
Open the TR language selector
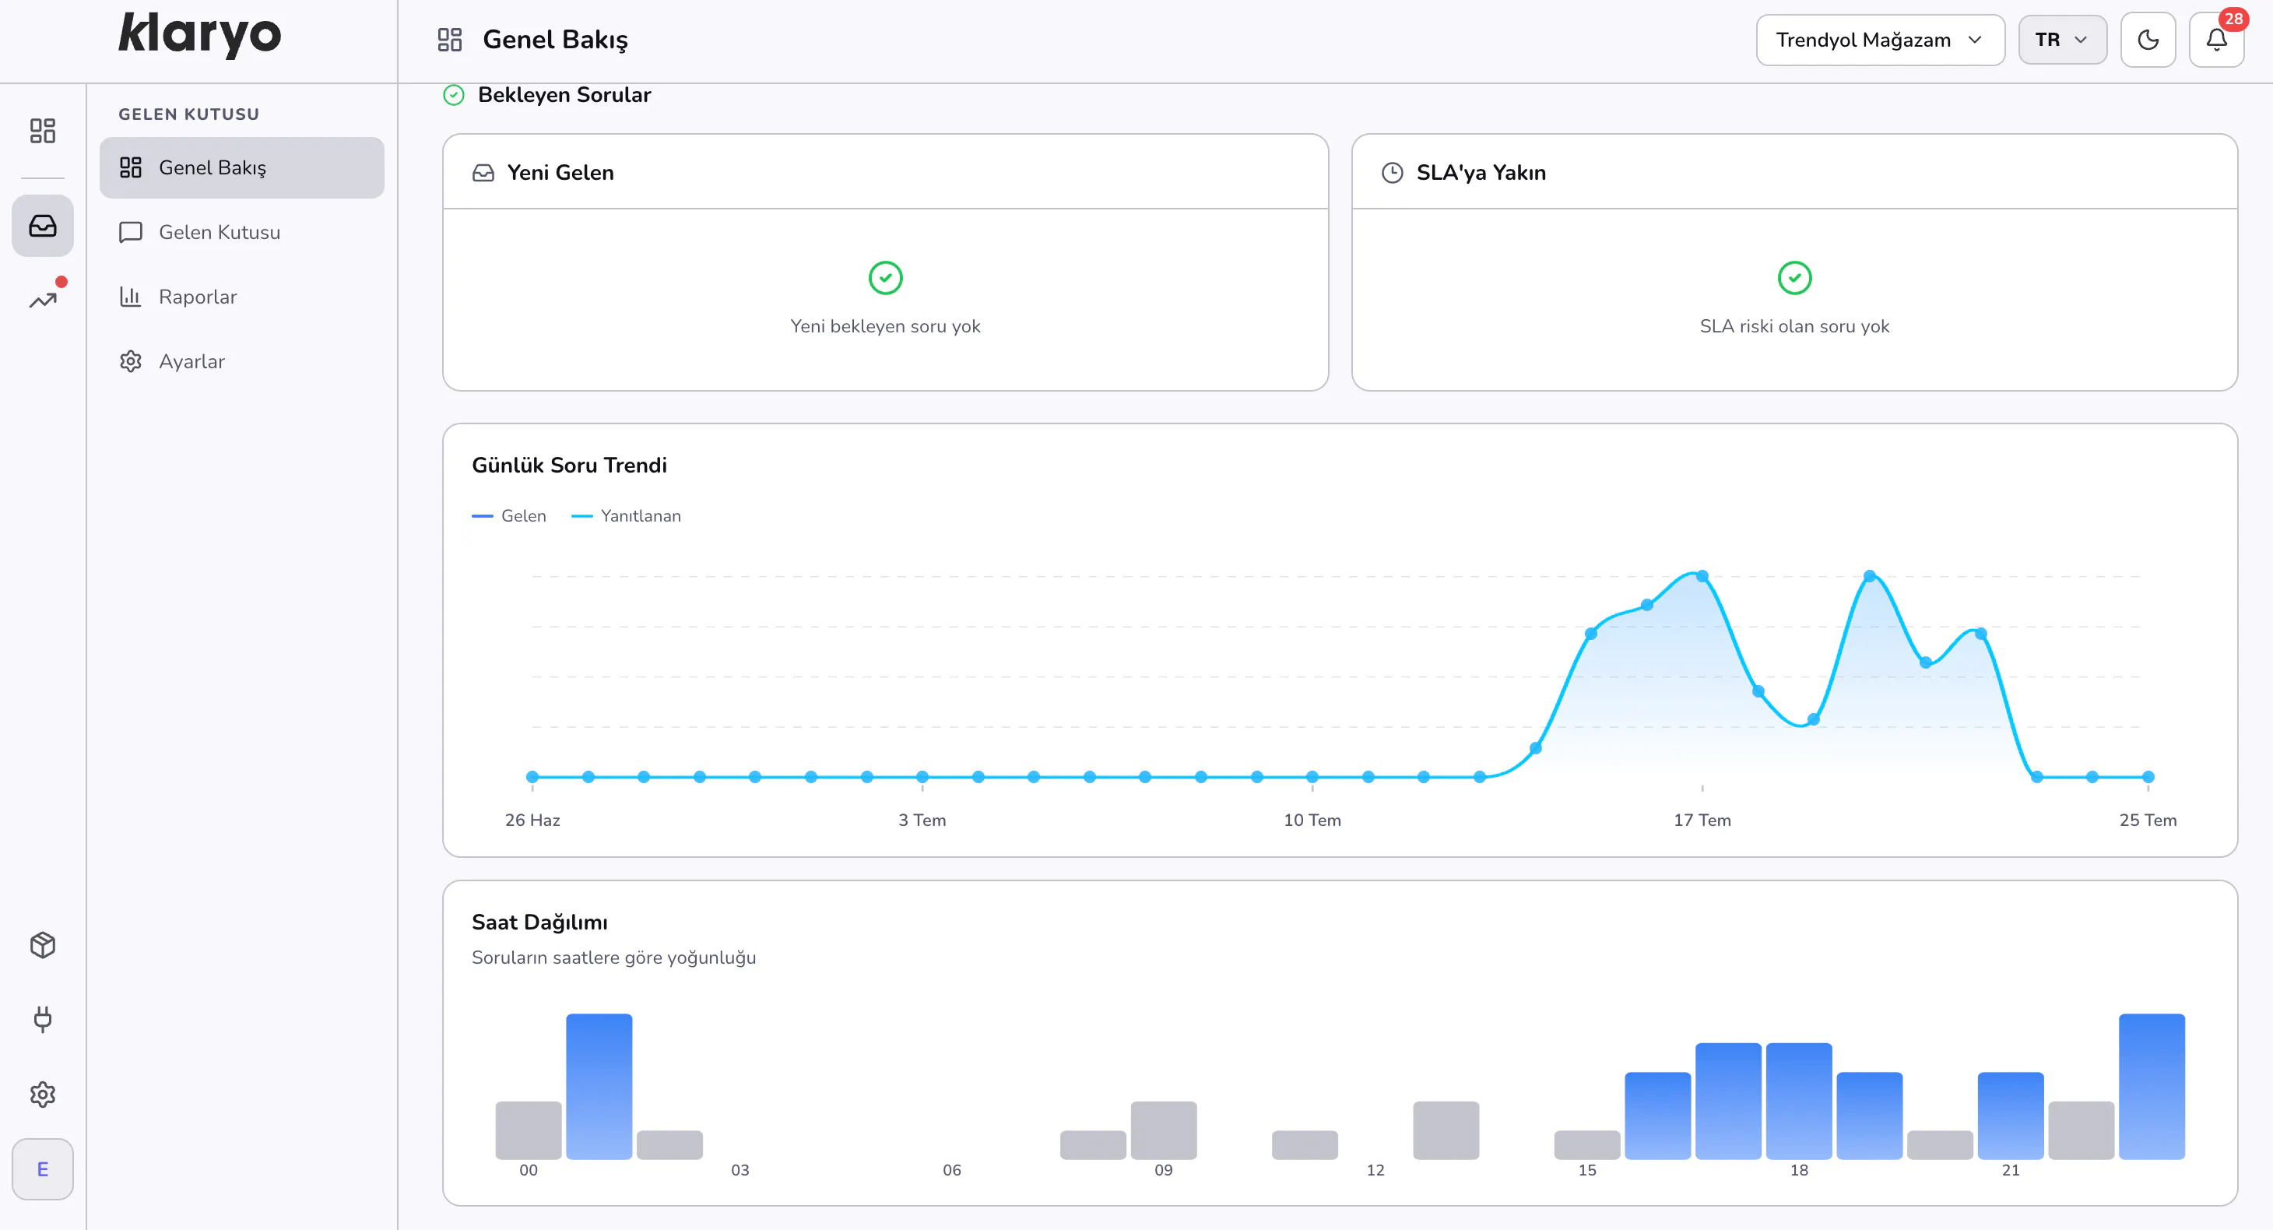2062,40
